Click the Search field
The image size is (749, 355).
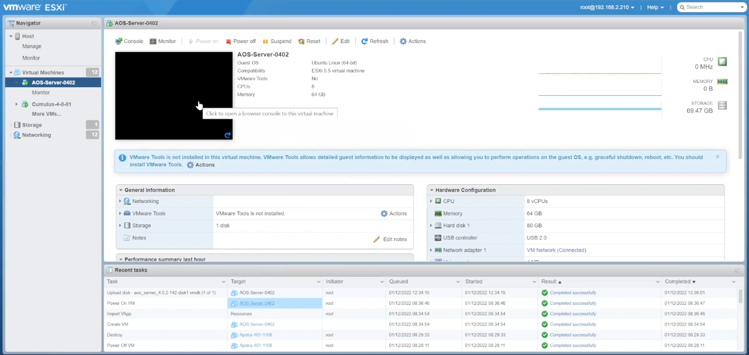pyautogui.click(x=711, y=7)
